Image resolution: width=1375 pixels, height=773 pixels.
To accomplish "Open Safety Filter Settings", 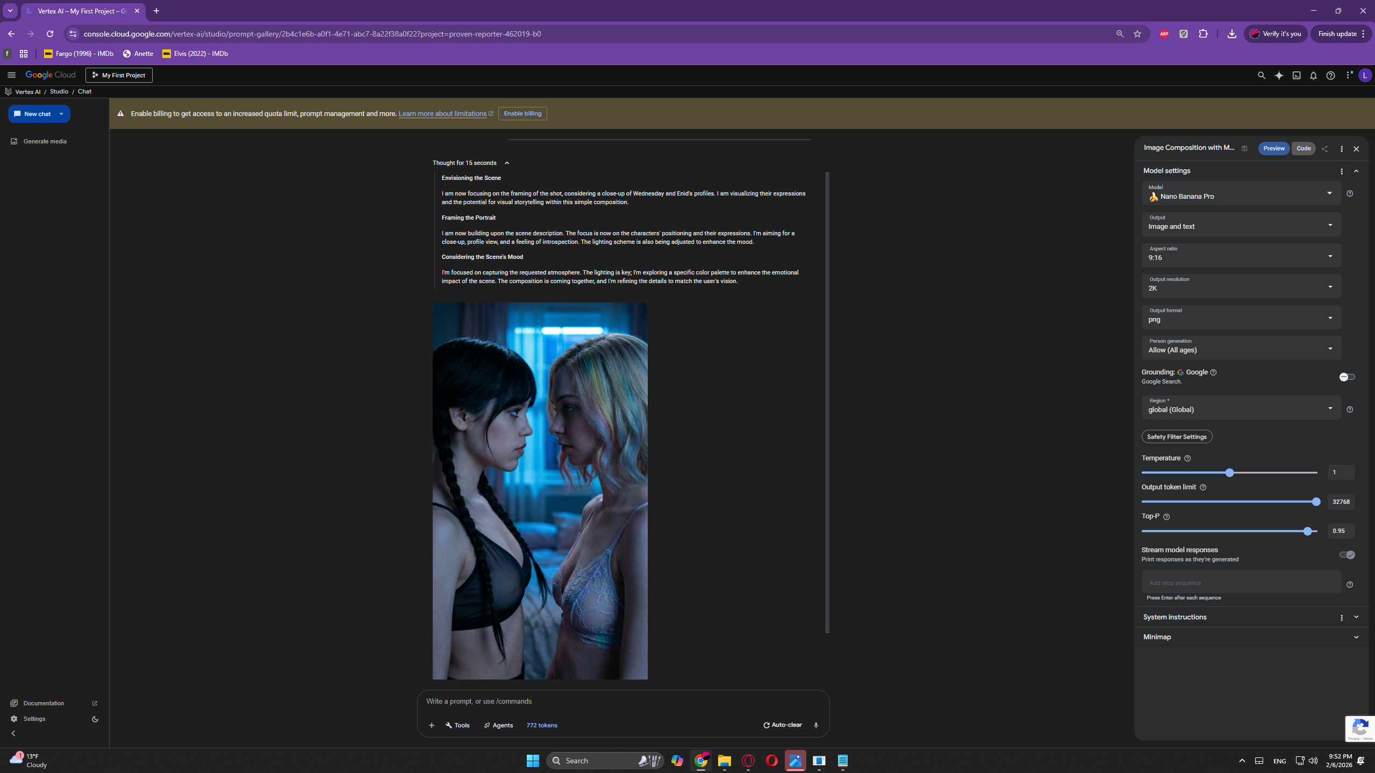I will [1176, 437].
